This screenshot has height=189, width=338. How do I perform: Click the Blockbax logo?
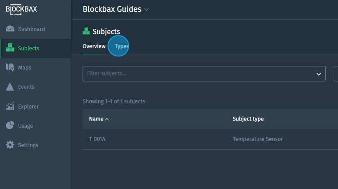click(22, 10)
